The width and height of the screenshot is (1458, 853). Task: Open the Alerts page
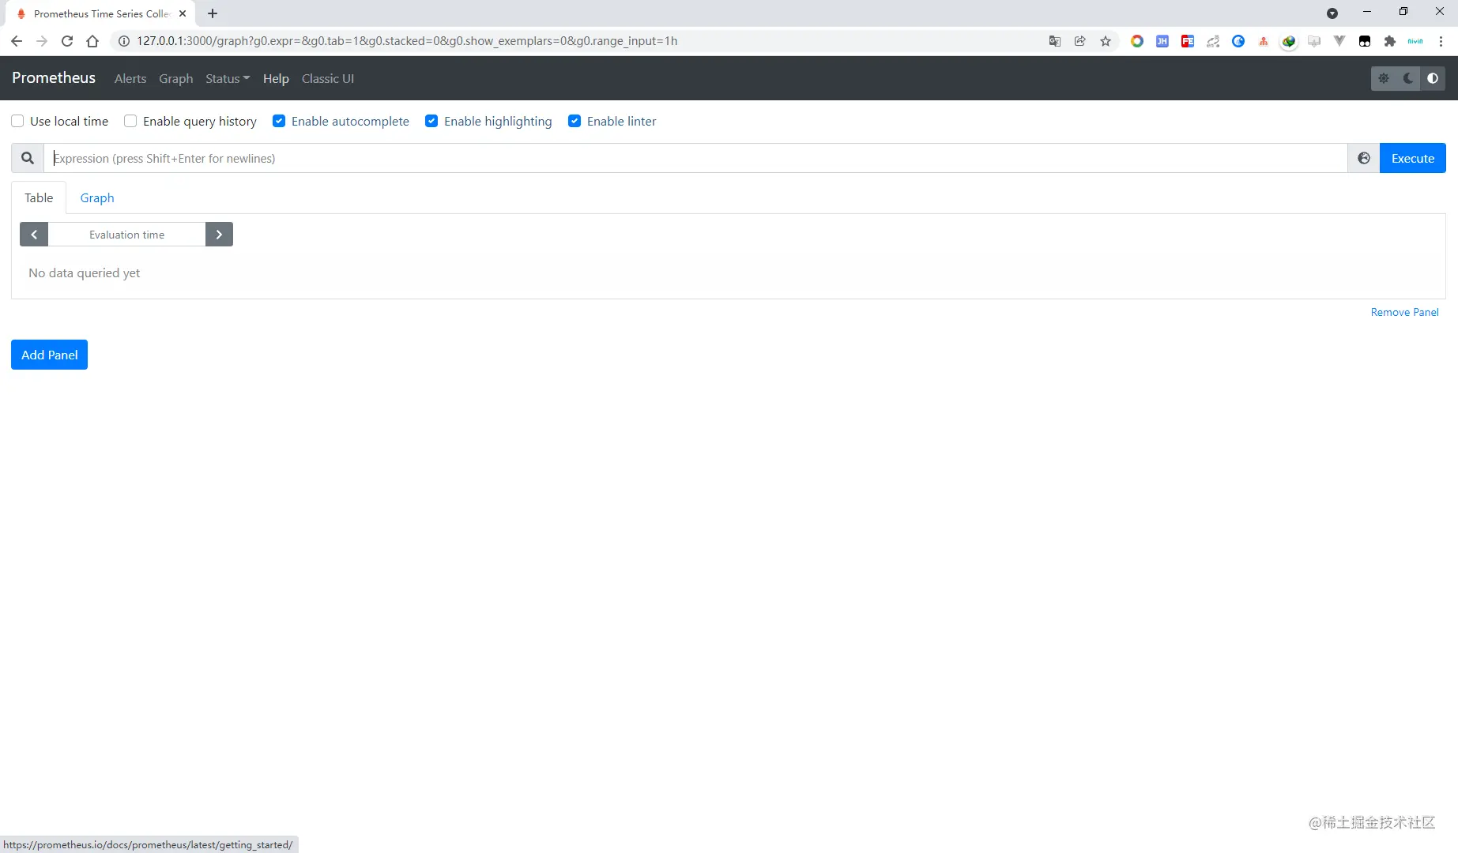click(x=130, y=78)
